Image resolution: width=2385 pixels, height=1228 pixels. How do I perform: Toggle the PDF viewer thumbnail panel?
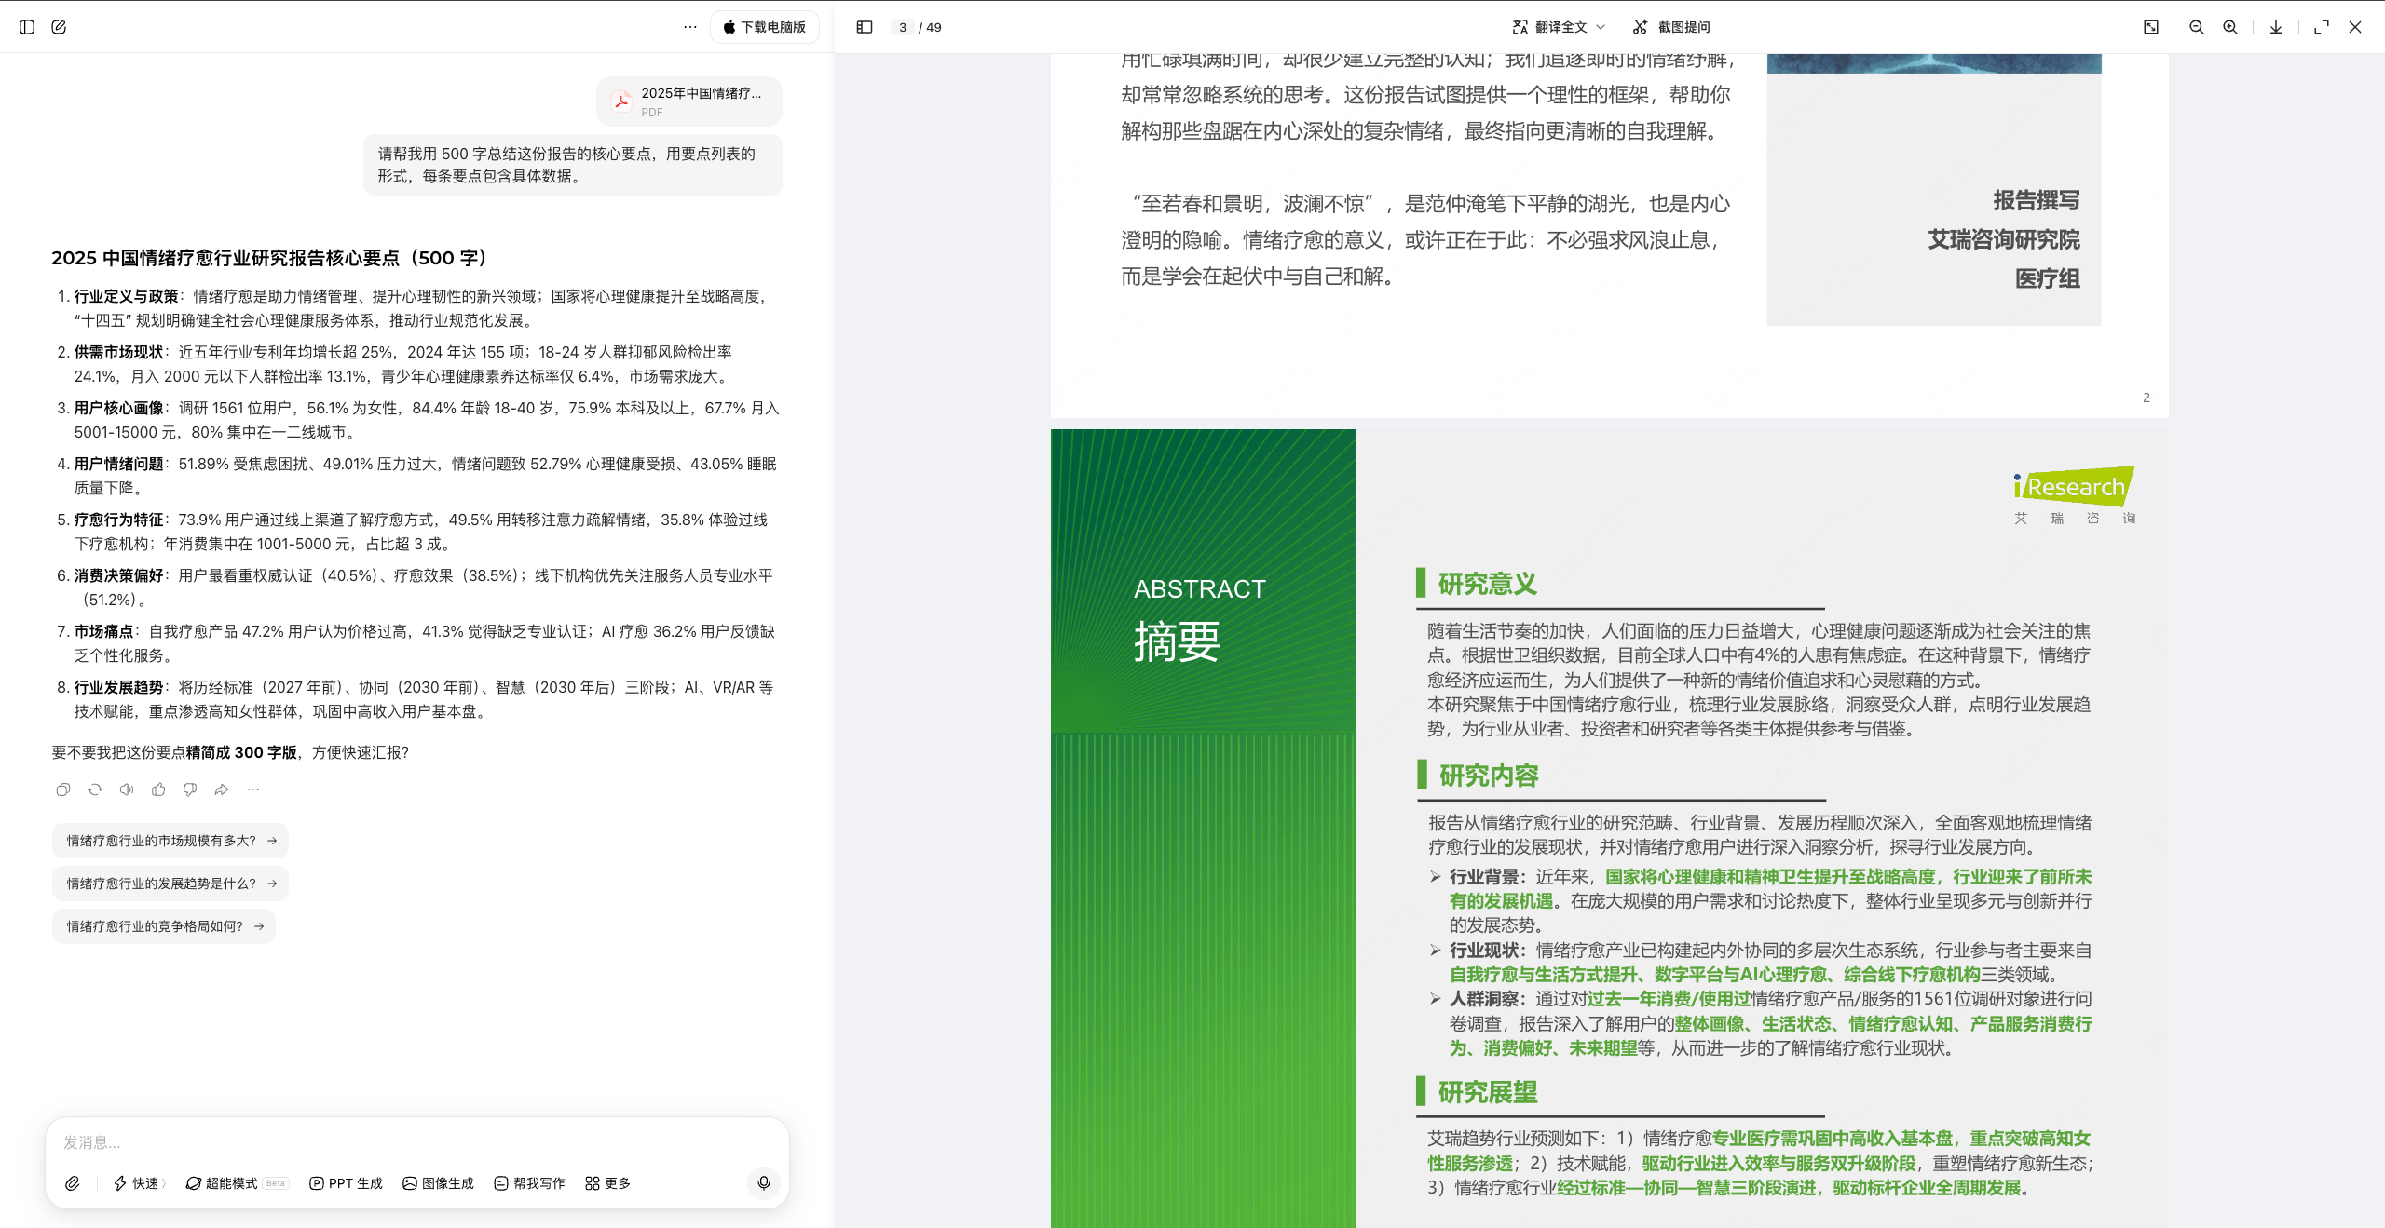[x=863, y=27]
